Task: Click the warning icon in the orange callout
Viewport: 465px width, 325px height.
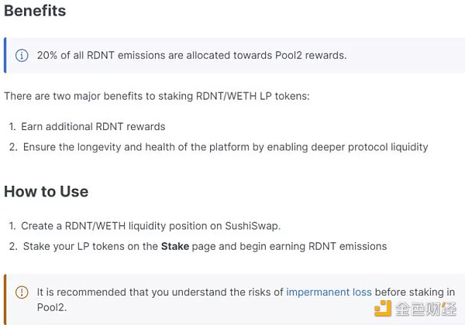Action: tap(22, 292)
